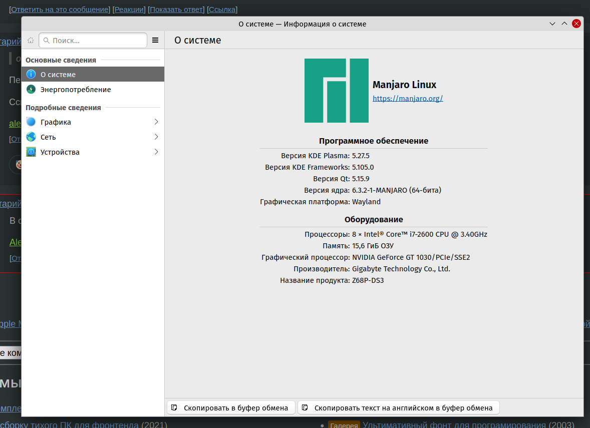Expand the Сеть section arrow
590x428 pixels.
click(156, 137)
